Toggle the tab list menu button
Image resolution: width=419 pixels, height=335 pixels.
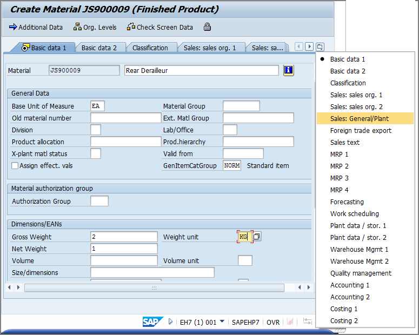[x=320, y=47]
